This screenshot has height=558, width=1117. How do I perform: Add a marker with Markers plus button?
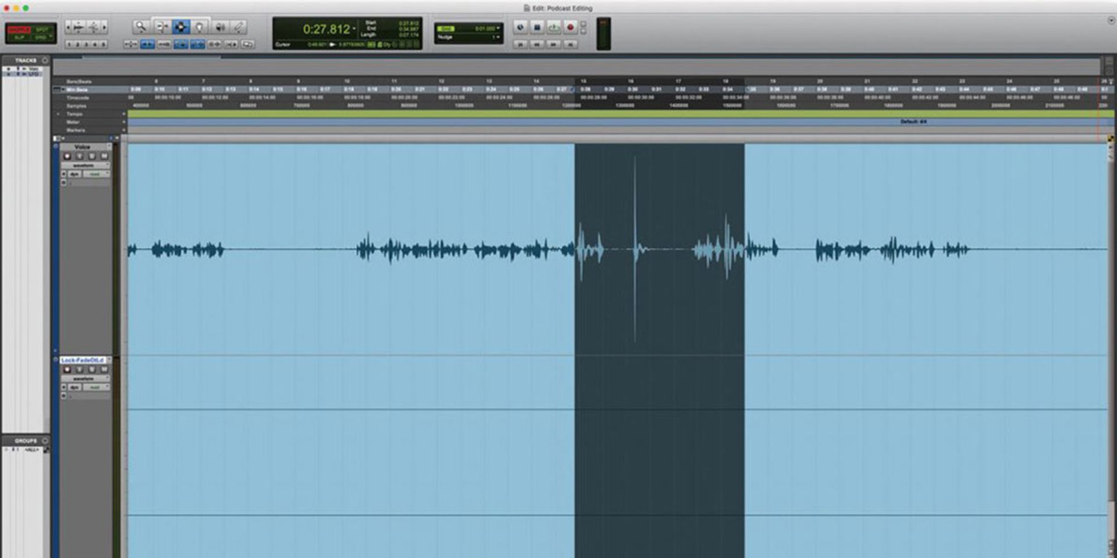point(124,131)
